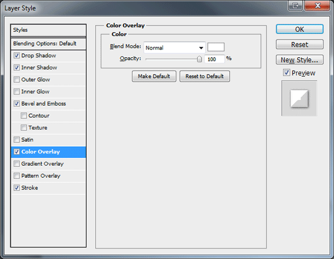334x259 pixels.
Task: Enable the Outer Glow checkbox
Action: tap(17, 79)
